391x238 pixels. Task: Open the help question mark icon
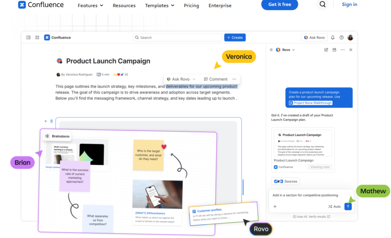[x=341, y=37]
